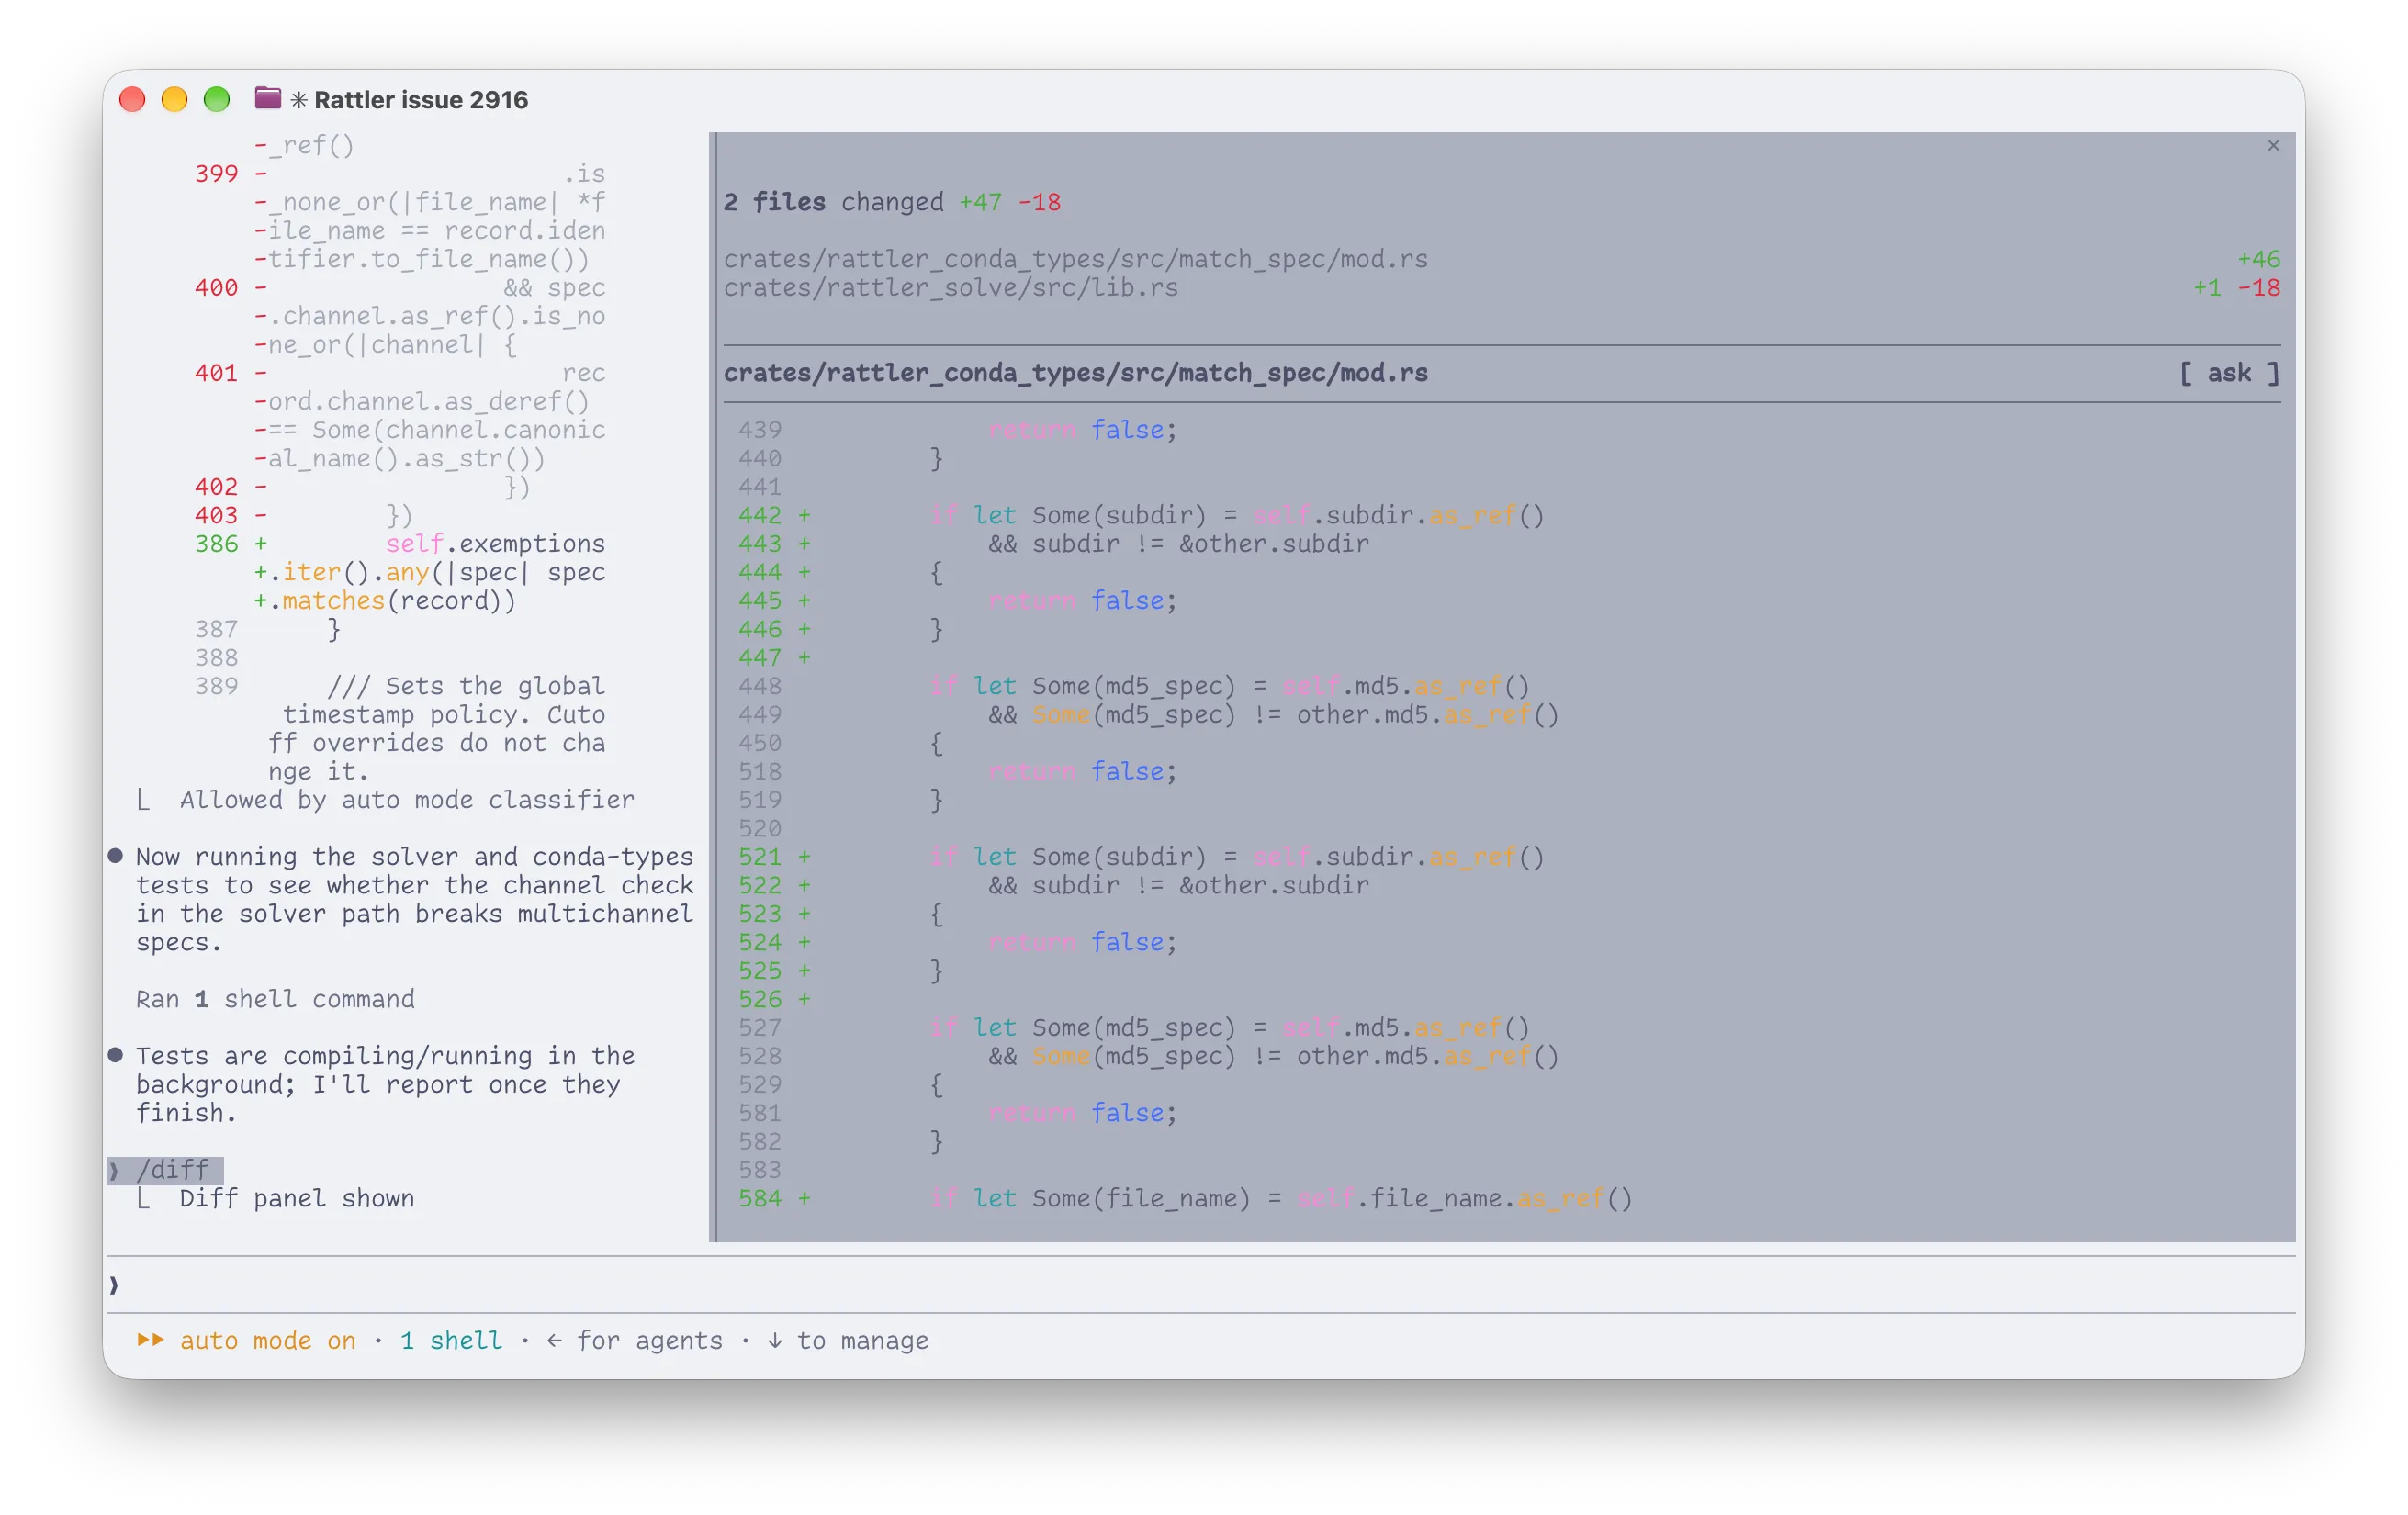This screenshot has height=1515, width=2408.
Task: Click the Now running the solver message bullet
Action: coord(115,856)
